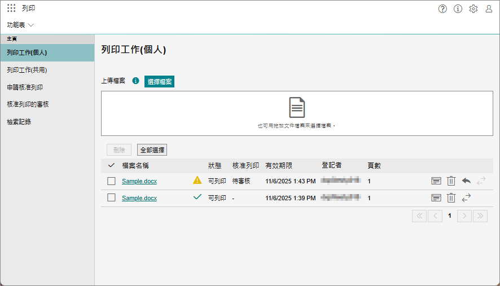
Task: Open the app launcher grid icon
Action: coord(11,8)
